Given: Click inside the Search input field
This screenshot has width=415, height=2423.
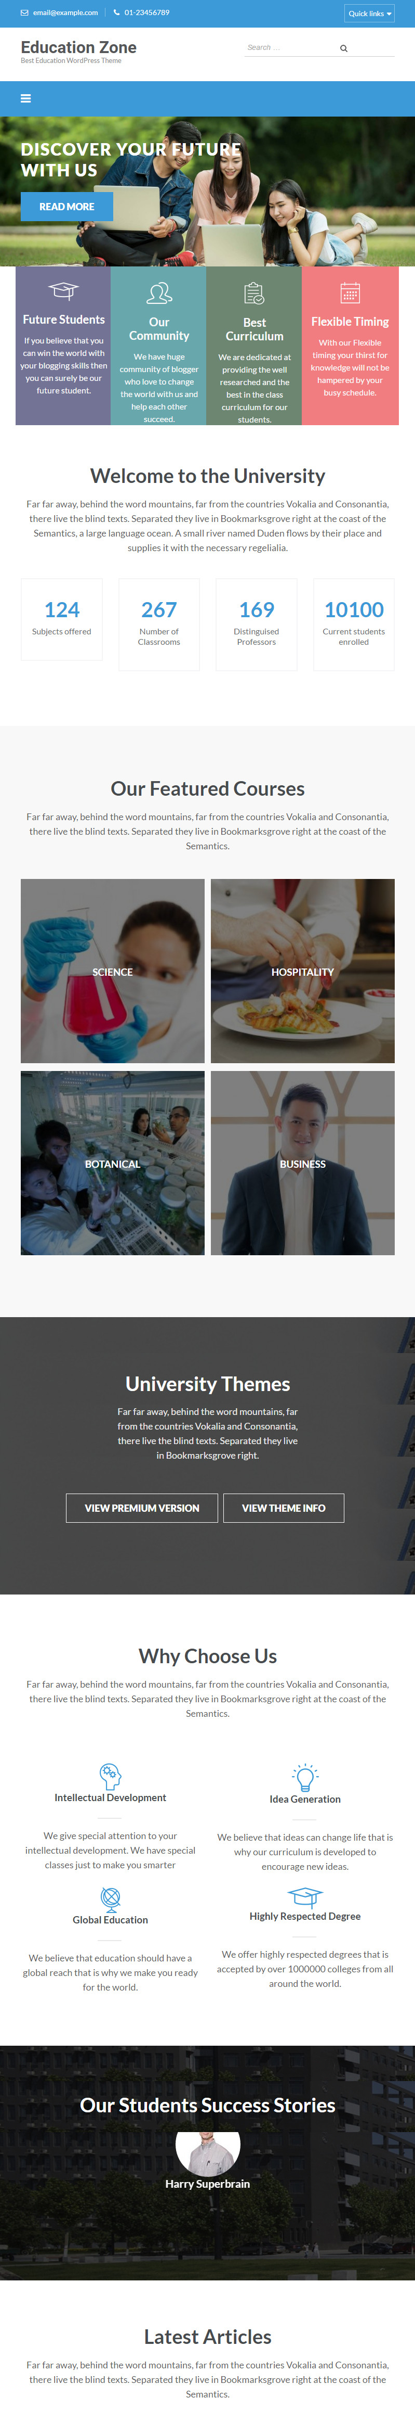Looking at the screenshot, I should [286, 48].
